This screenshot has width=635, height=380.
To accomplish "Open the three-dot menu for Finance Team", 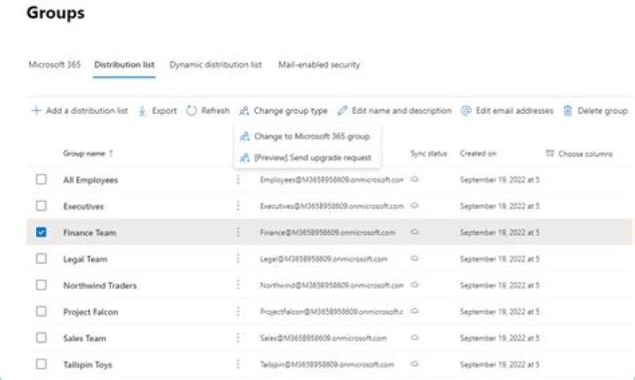I will click(238, 232).
